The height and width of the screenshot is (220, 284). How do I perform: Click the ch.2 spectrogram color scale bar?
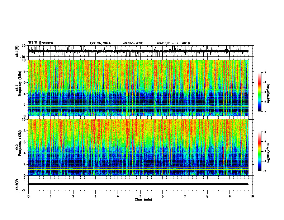click(x=260, y=151)
